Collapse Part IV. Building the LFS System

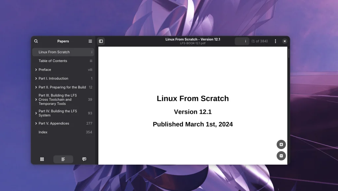(36, 113)
